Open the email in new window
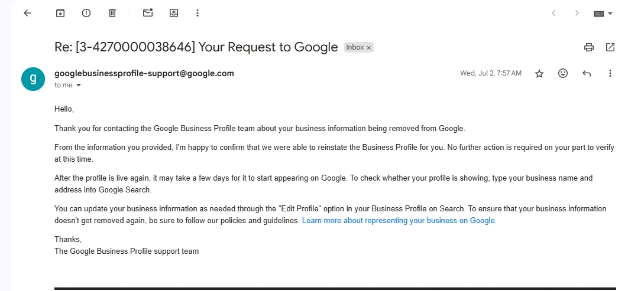The image size is (628, 291). click(x=610, y=47)
